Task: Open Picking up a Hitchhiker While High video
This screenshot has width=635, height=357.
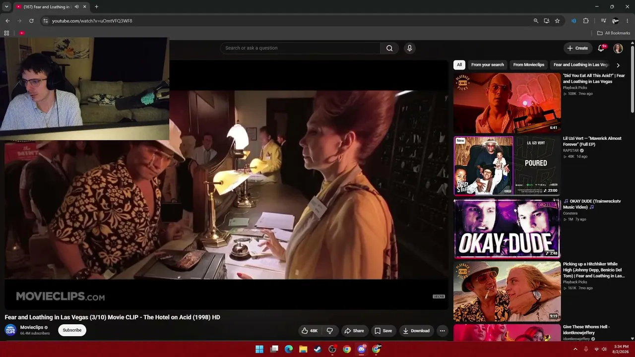Action: click(x=507, y=291)
